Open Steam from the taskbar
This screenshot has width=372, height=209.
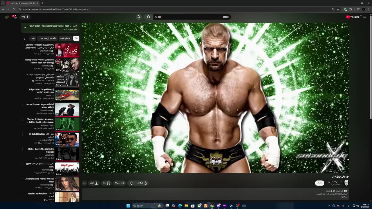coord(231,206)
